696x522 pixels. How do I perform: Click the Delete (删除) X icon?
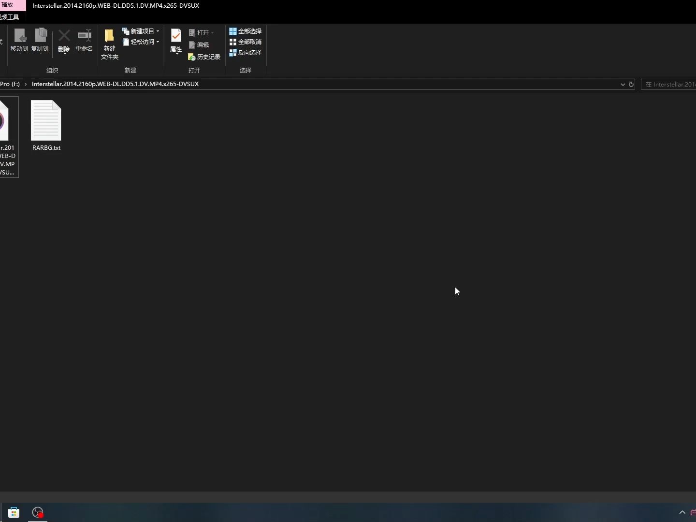(x=64, y=36)
